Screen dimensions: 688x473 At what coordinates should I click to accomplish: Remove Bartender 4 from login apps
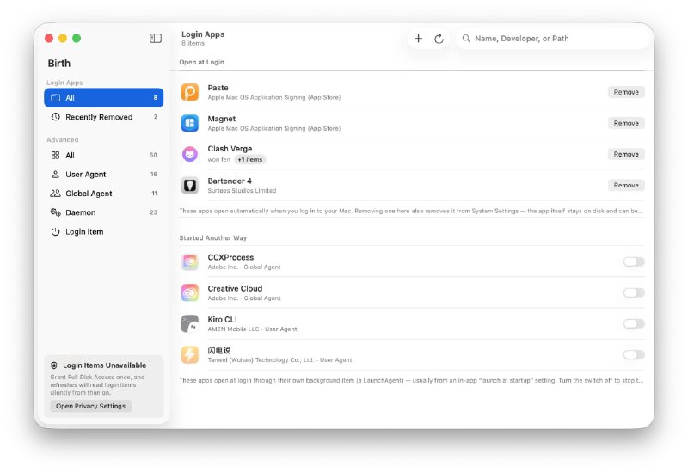coord(626,185)
